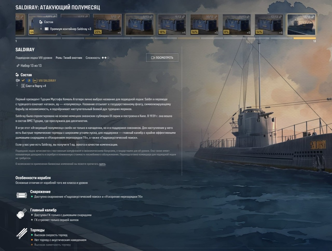The width and height of the screenshot is (332, 251).
Task: Click the ПОСМОТРЕТЬ preview button
Action: (162, 58)
